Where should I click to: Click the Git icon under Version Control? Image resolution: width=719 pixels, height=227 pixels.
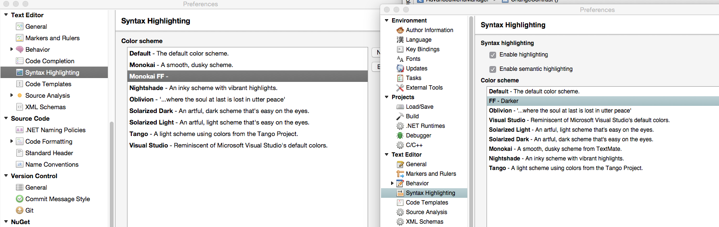coord(20,210)
